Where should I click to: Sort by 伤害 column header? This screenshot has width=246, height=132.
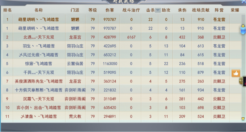point(110,10)
